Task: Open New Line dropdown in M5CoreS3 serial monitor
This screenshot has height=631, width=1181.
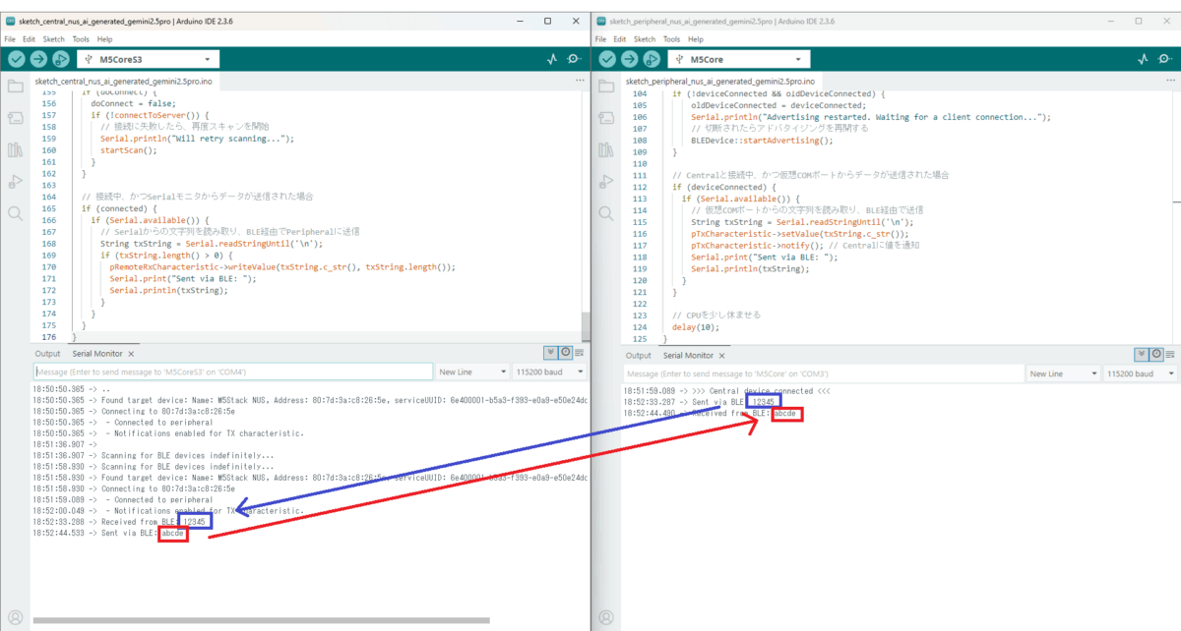Action: click(472, 373)
